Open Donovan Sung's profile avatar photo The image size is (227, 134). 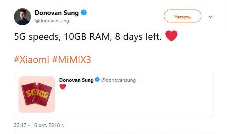coord(22,17)
